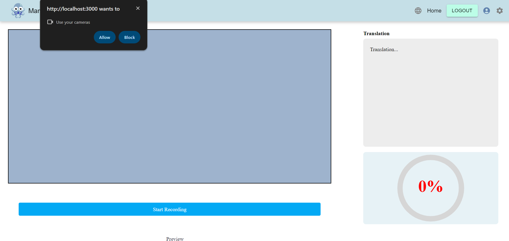Allow camera access for localhost
This screenshot has width=509, height=241.
[x=104, y=37]
